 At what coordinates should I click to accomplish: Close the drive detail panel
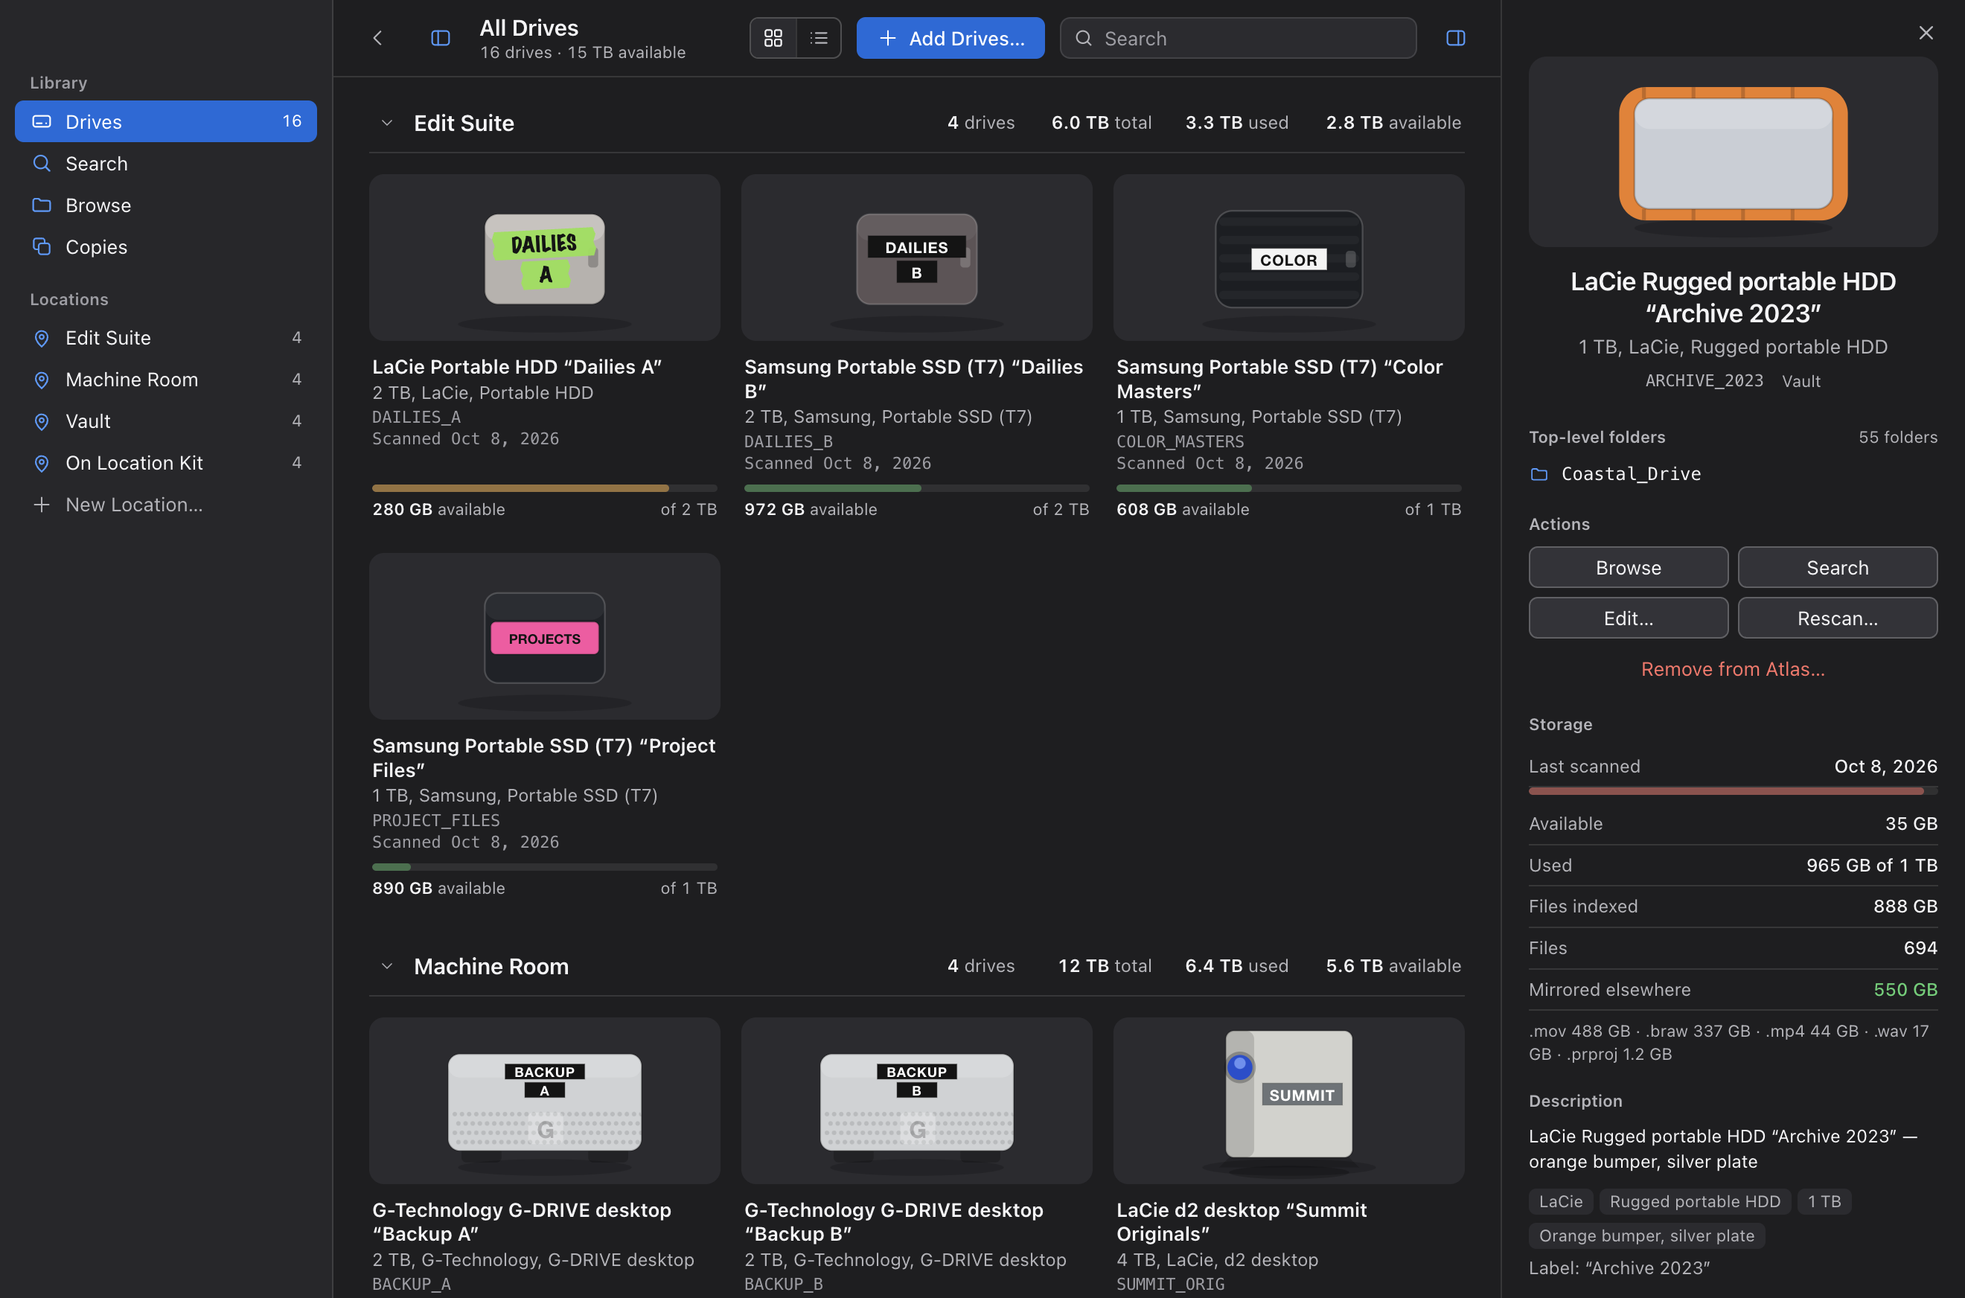1926,33
